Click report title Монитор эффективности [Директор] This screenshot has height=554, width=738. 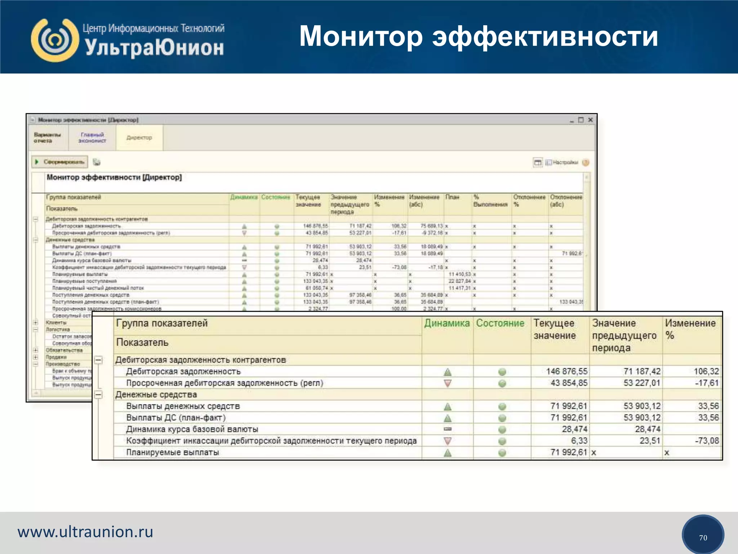coord(114,177)
